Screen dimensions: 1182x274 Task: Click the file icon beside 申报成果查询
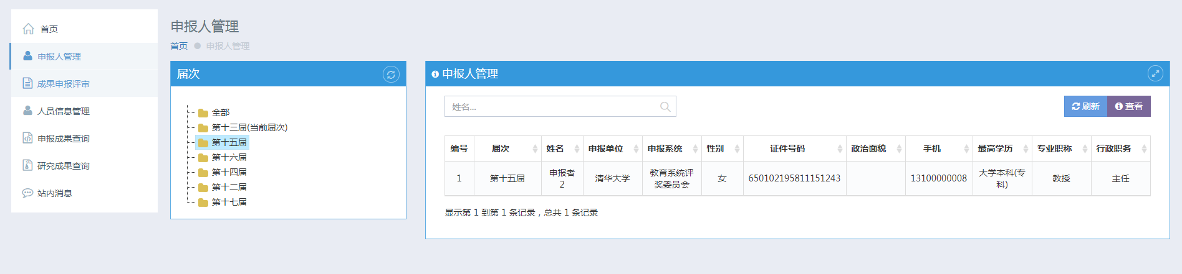click(27, 138)
